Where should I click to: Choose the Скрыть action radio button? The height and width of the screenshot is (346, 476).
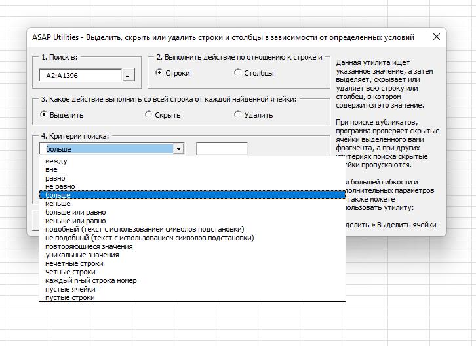click(149, 114)
